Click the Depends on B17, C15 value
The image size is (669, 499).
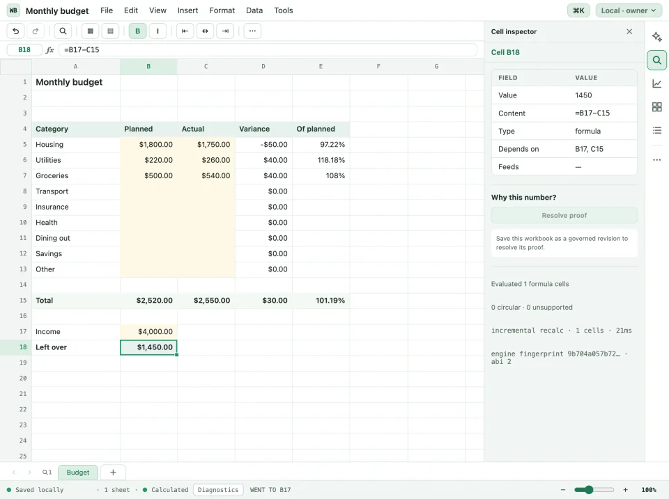point(589,149)
